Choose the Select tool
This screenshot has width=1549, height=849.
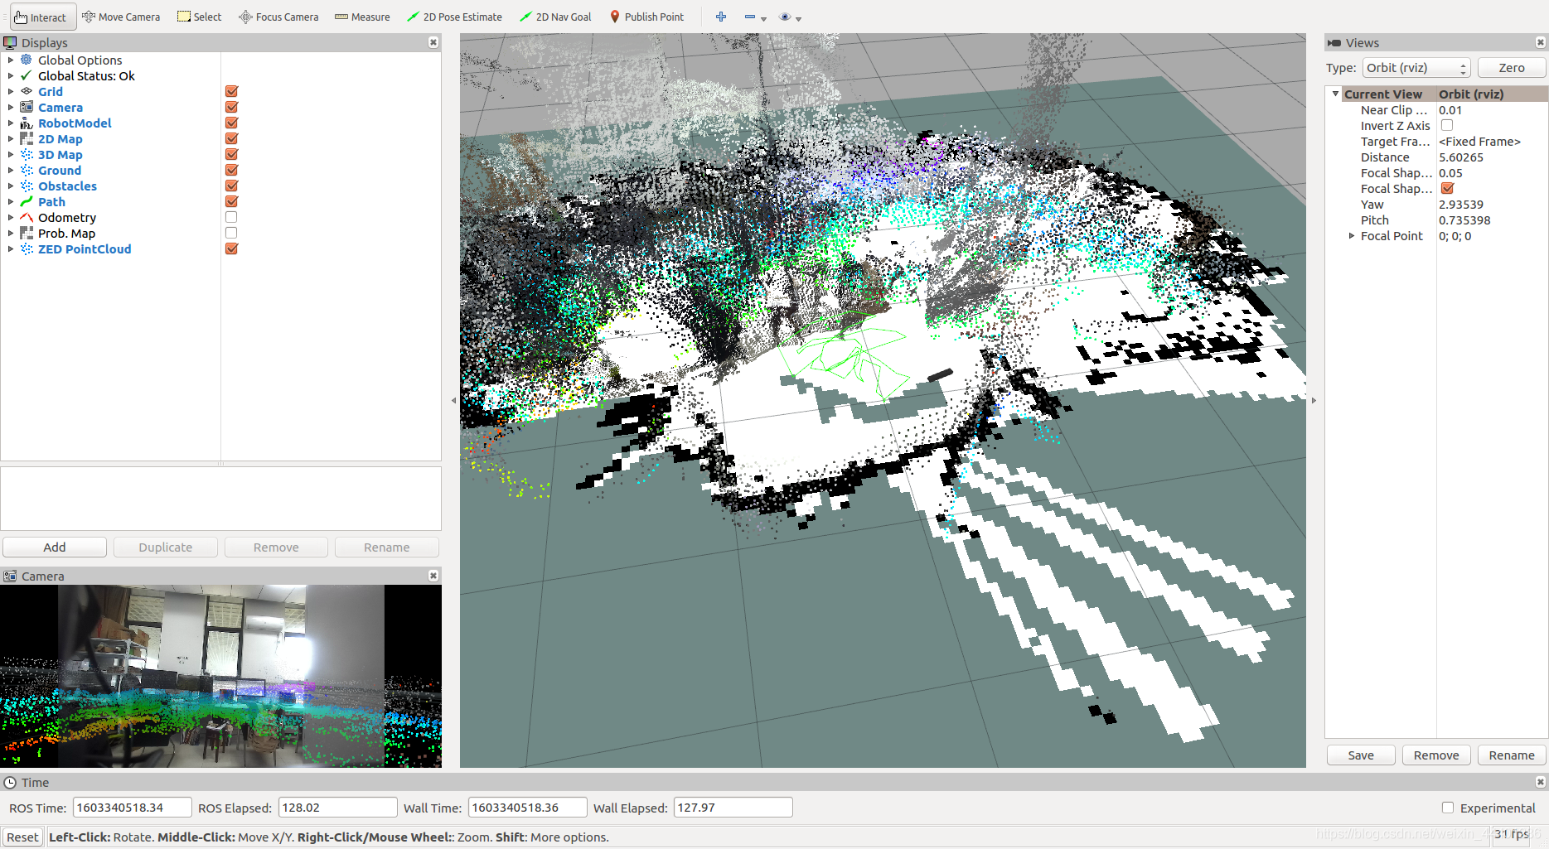[200, 17]
